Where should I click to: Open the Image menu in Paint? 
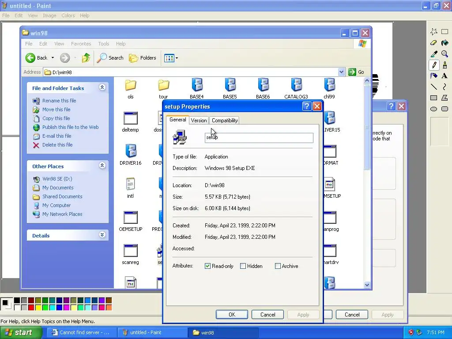pos(49,15)
